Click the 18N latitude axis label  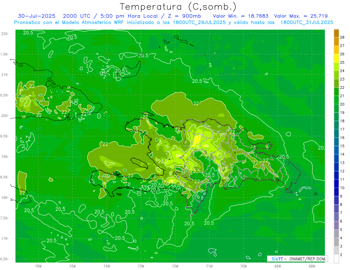click(x=5, y=197)
